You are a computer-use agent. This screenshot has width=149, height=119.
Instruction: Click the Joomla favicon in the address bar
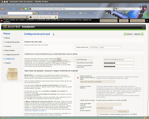pyautogui.click(x=30, y=9)
